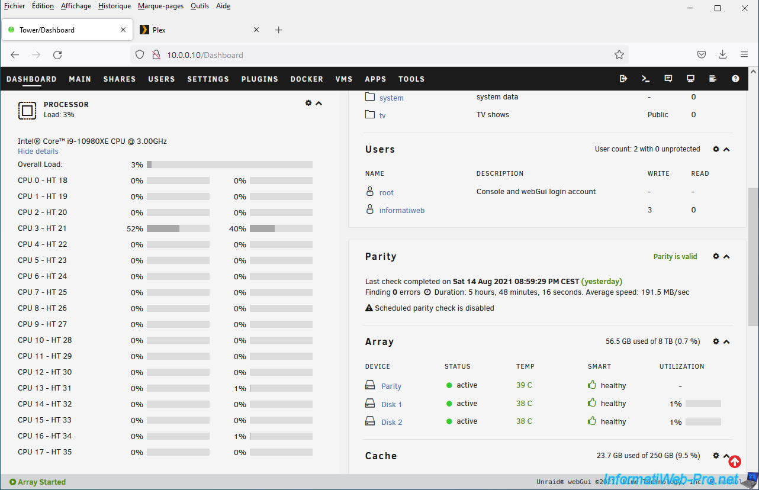
Task: Collapse the Users section chevron
Action: (x=726, y=149)
